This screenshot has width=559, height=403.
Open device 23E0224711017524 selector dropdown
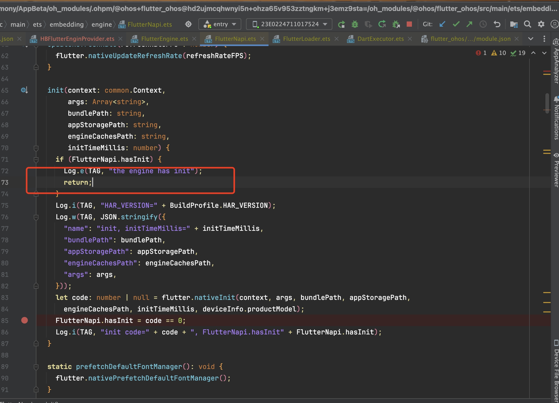coord(289,24)
